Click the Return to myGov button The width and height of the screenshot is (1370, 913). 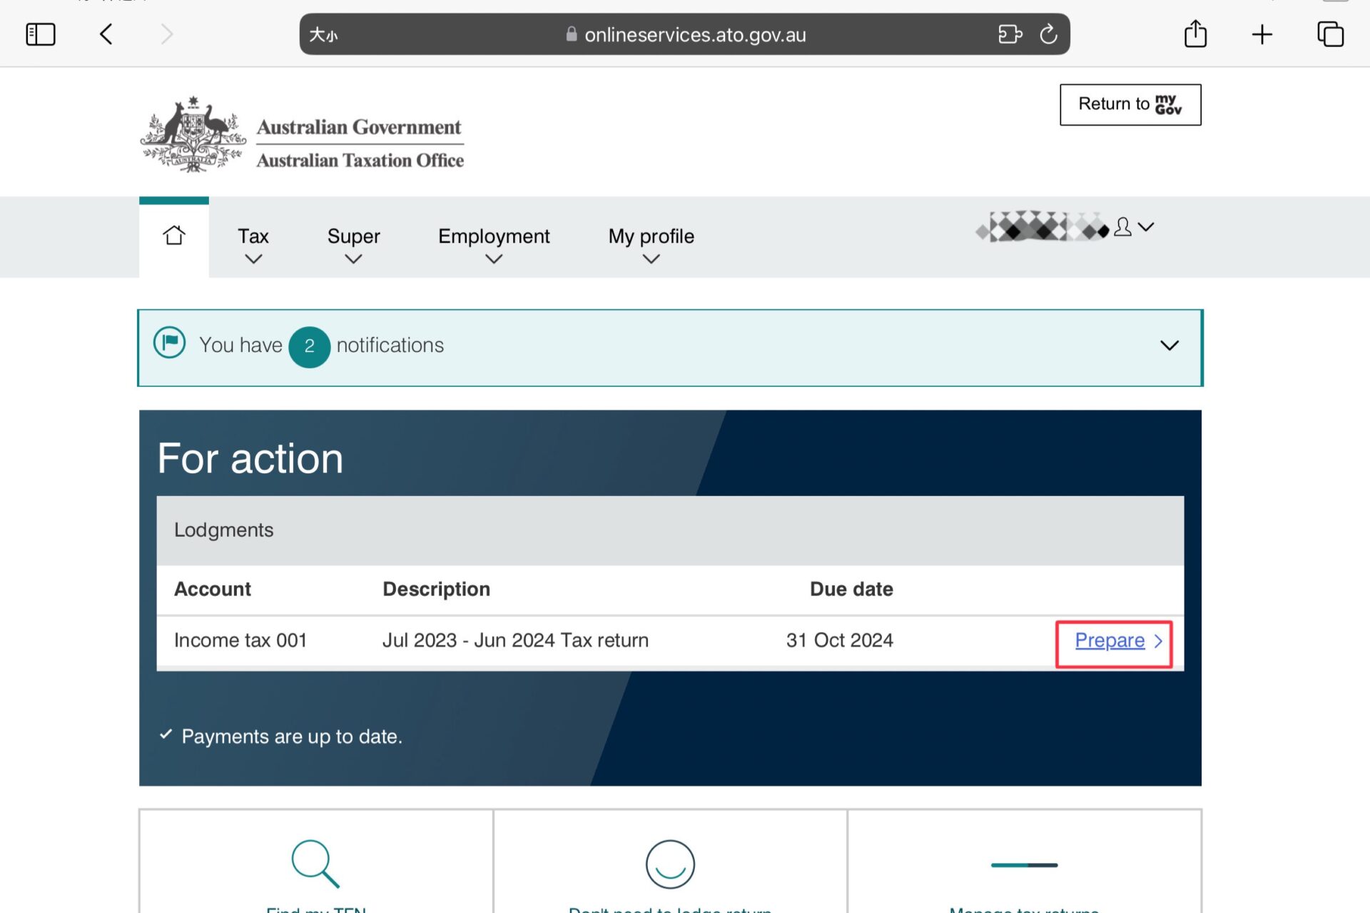tap(1130, 105)
